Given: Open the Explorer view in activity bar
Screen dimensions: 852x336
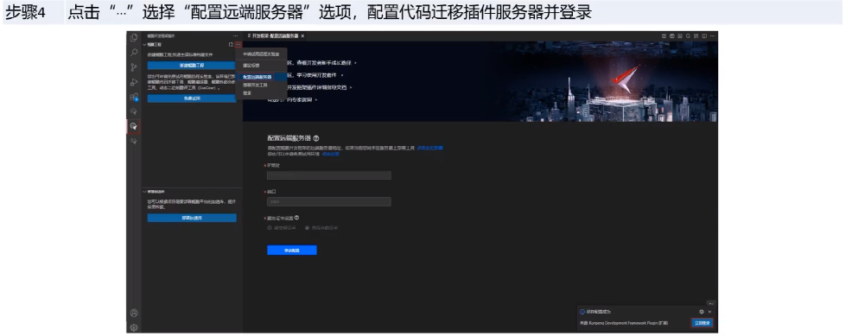Looking at the screenshot, I should tap(134, 37).
